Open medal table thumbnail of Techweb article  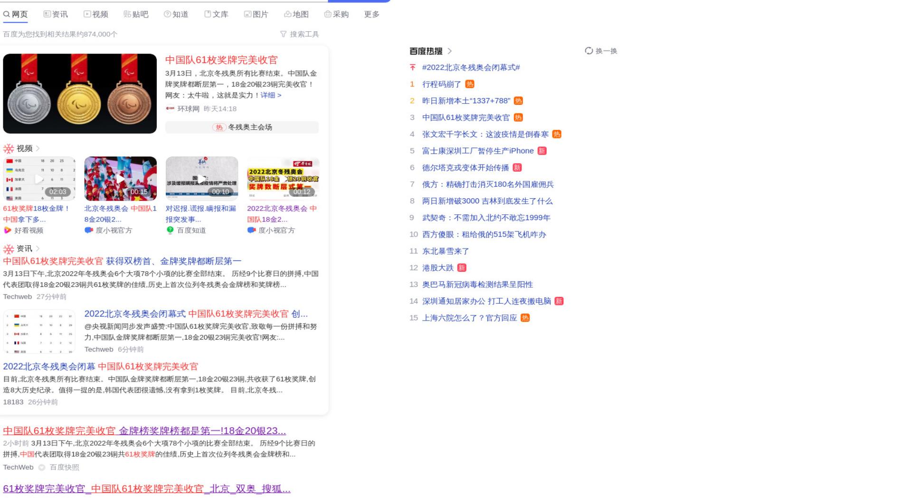(x=39, y=332)
